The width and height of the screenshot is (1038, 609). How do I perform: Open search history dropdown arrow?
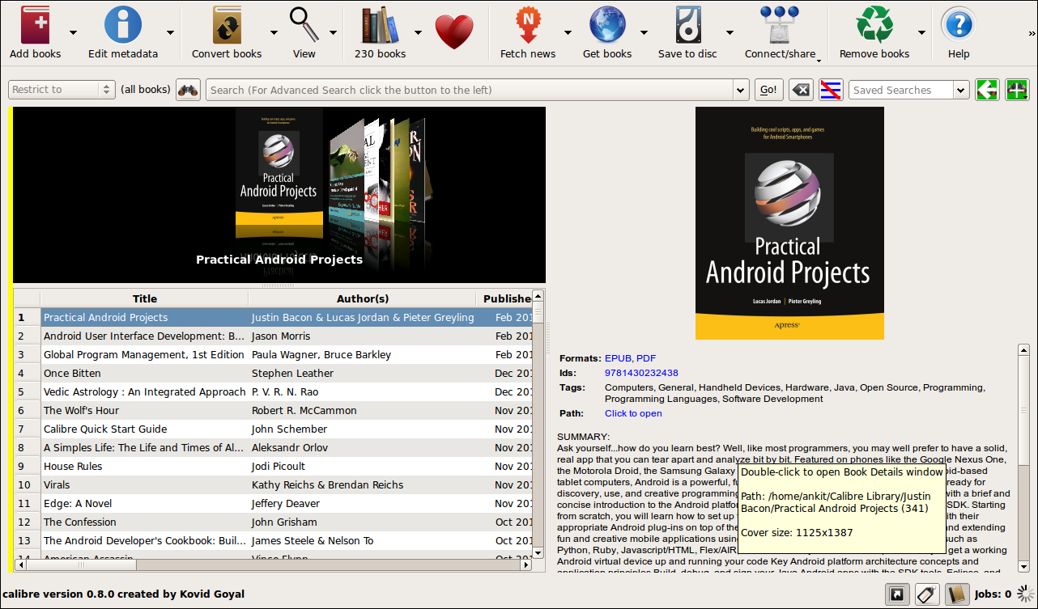click(741, 90)
